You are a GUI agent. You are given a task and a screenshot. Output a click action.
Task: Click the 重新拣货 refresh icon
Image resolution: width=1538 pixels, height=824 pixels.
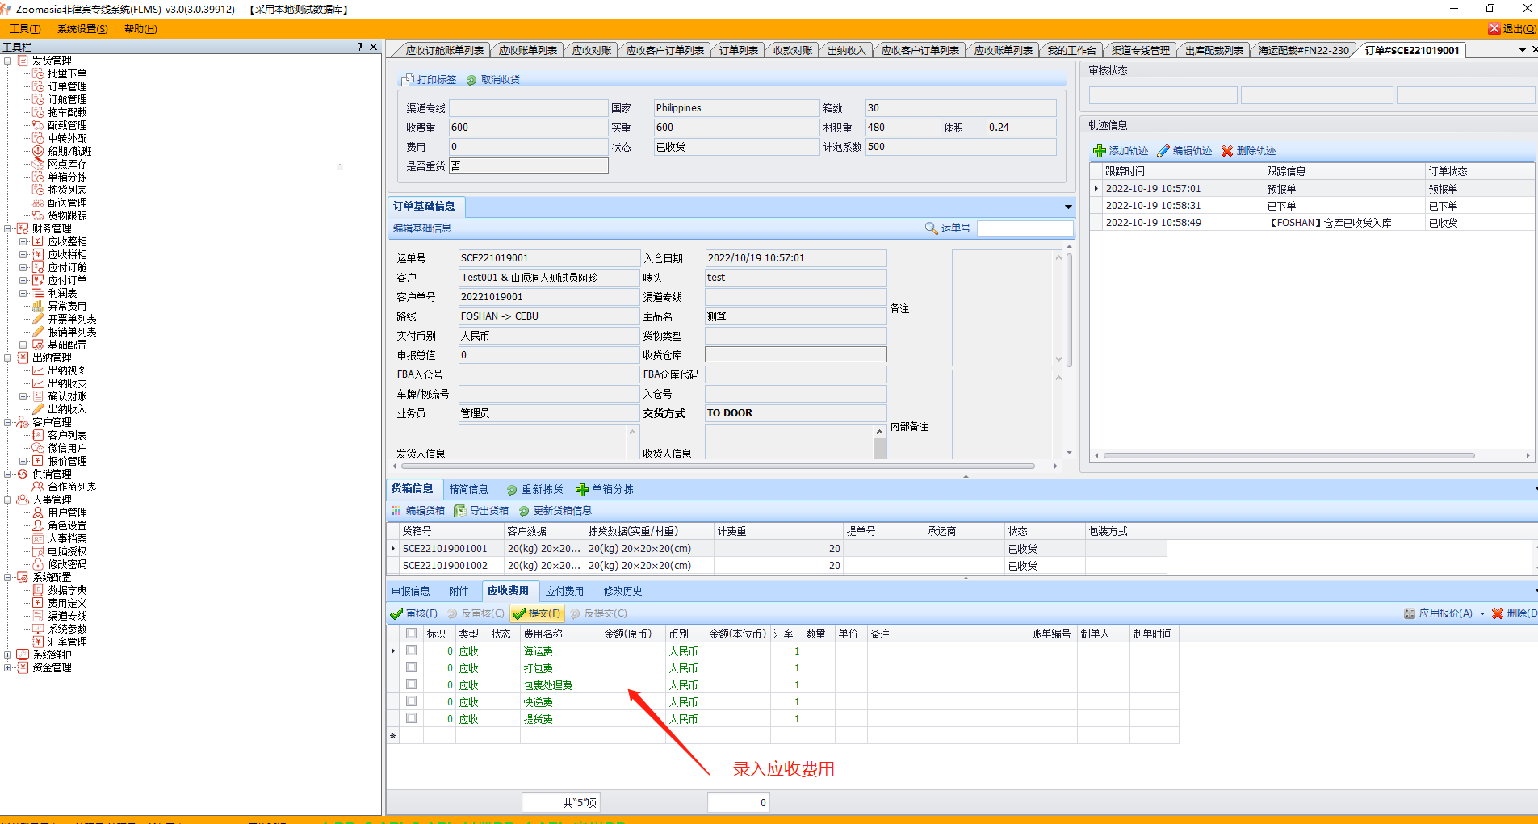point(512,490)
